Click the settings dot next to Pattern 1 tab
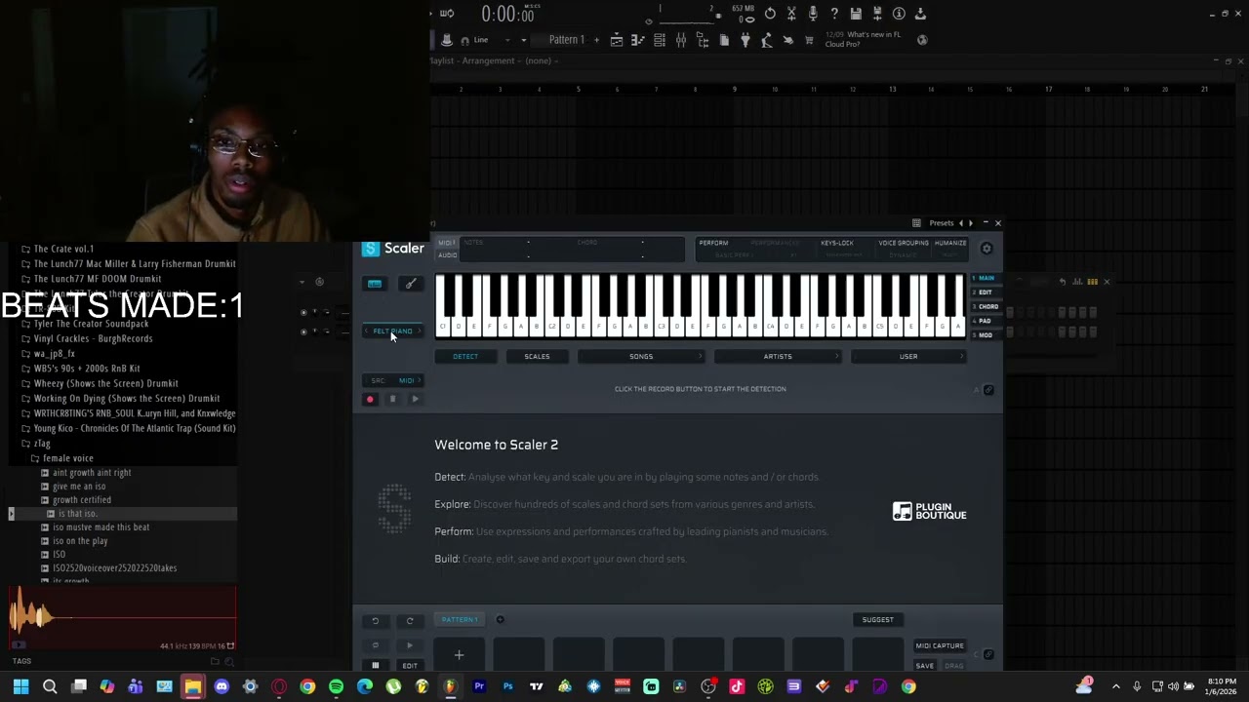Viewport: 1249px width, 702px height. [501, 619]
